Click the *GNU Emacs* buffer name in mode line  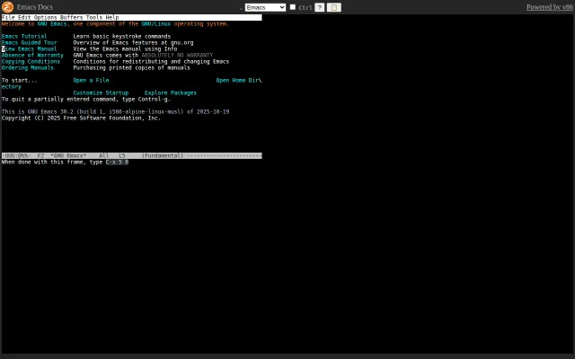pyautogui.click(x=68, y=155)
